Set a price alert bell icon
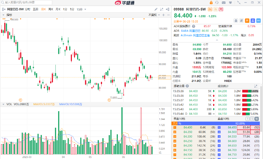Viewport: 263px width, 159px height. coord(236,20)
